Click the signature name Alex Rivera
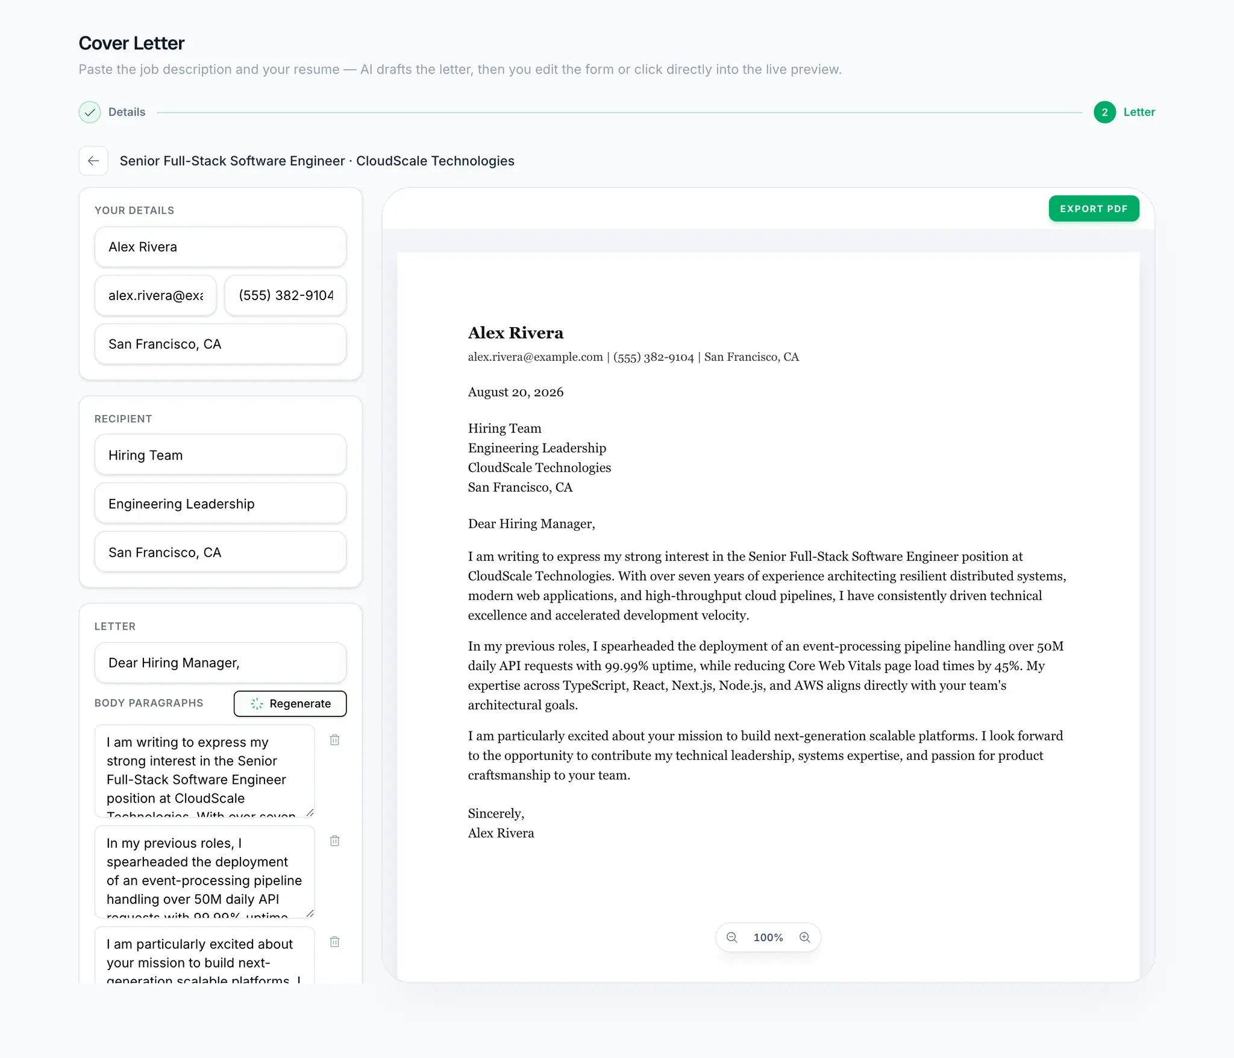The height and width of the screenshot is (1058, 1234). click(x=501, y=833)
